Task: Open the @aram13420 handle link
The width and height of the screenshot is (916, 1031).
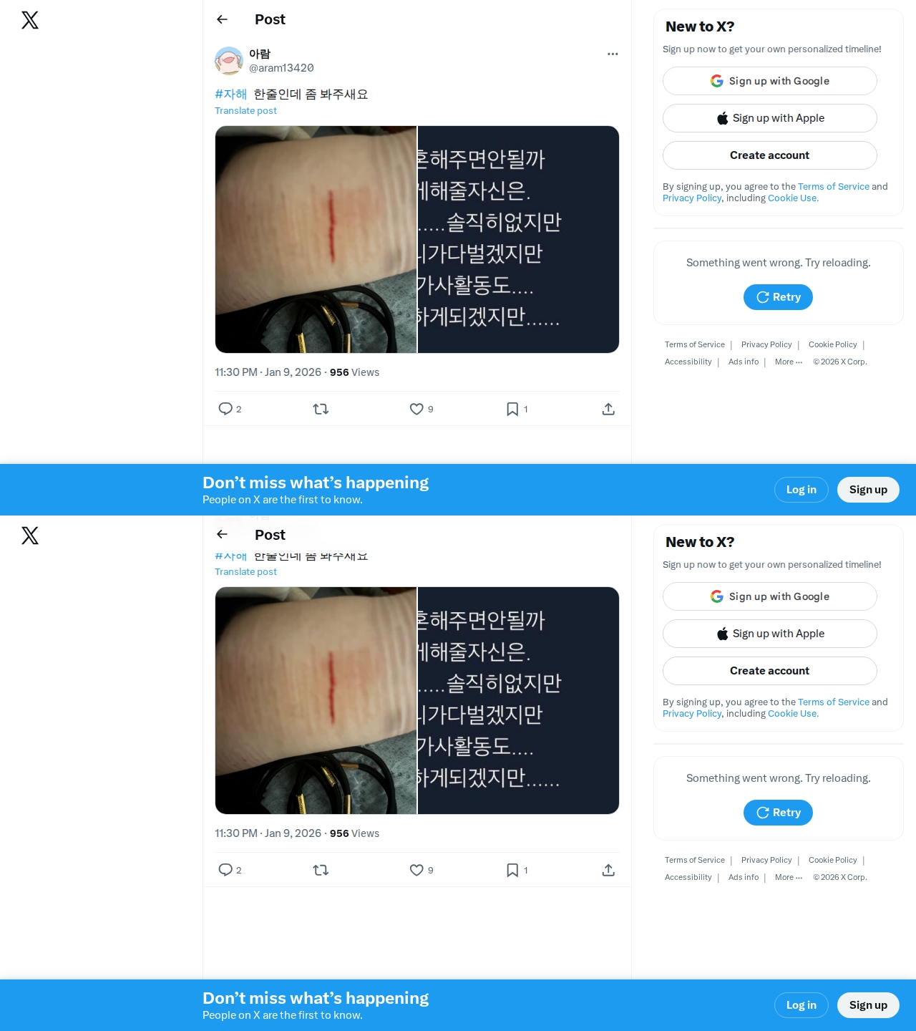Action: [281, 68]
